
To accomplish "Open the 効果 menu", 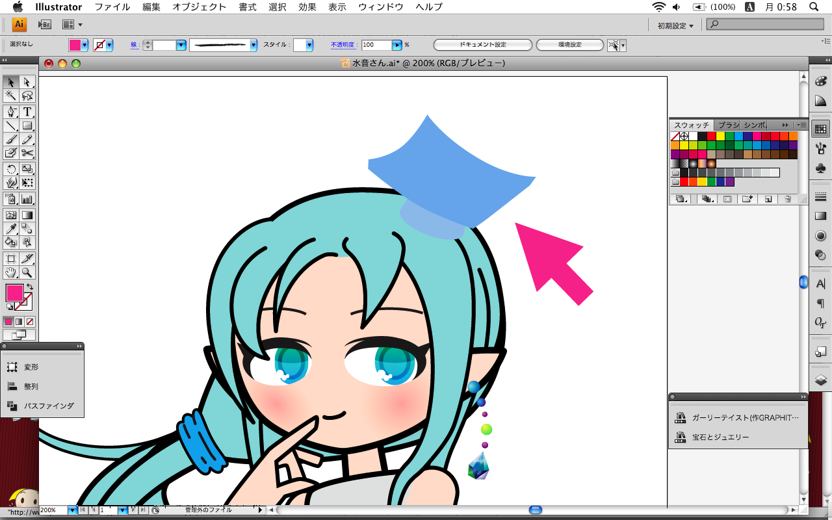I will tap(307, 7).
